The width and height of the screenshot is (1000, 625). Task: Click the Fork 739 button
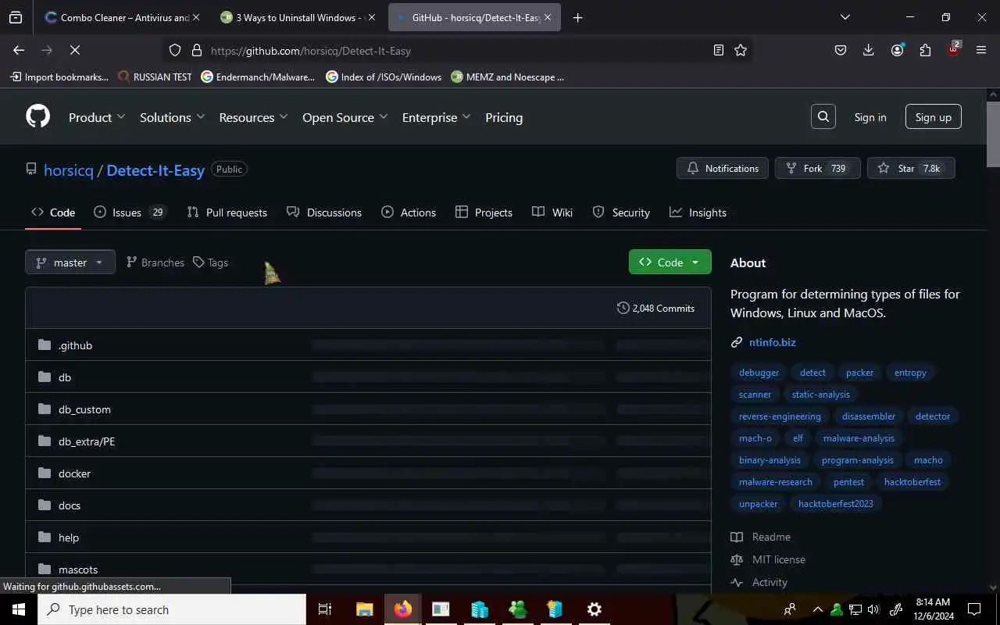tap(817, 168)
